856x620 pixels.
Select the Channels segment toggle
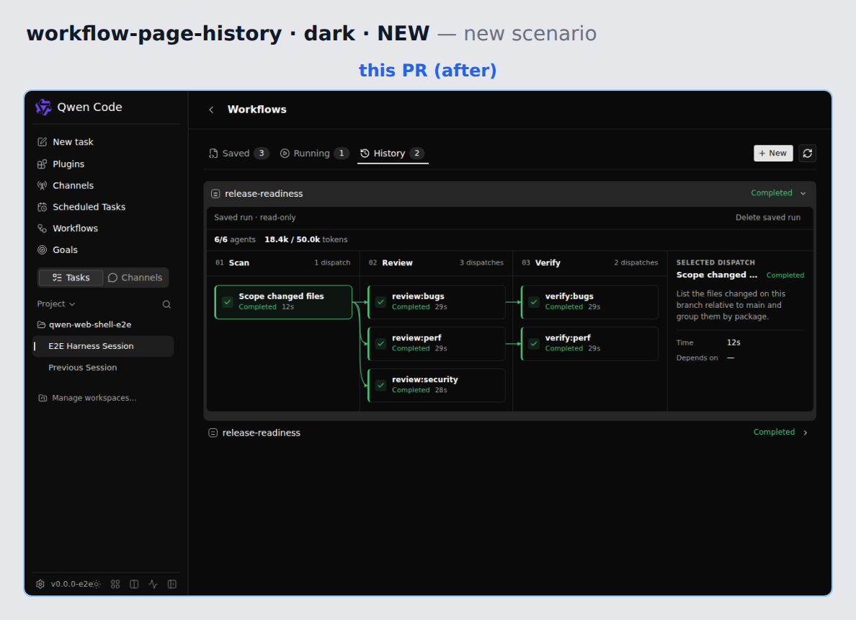pyautogui.click(x=135, y=278)
